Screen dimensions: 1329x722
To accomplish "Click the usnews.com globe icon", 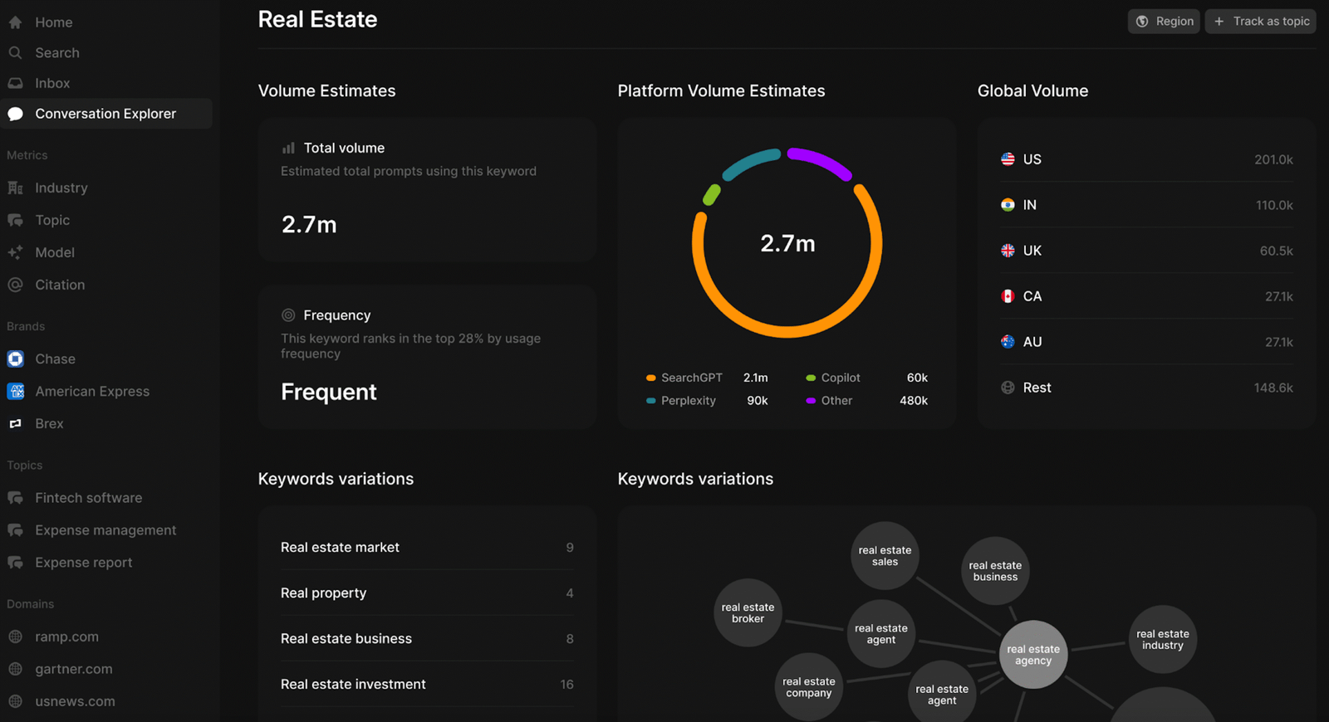I will tap(15, 701).
